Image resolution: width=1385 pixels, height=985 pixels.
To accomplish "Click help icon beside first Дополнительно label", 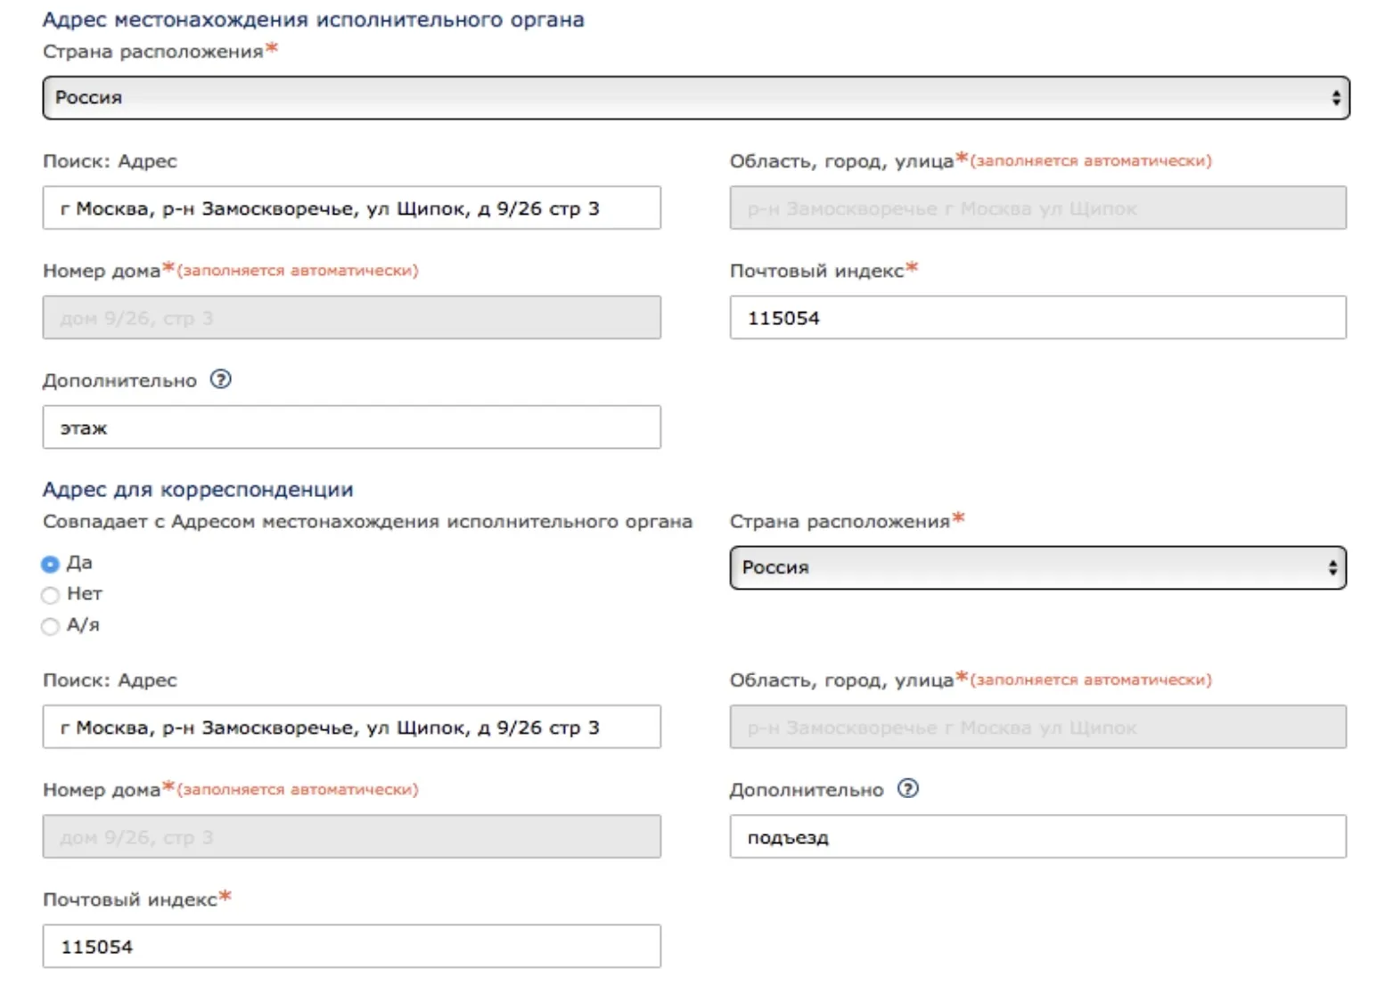I will coord(220,379).
